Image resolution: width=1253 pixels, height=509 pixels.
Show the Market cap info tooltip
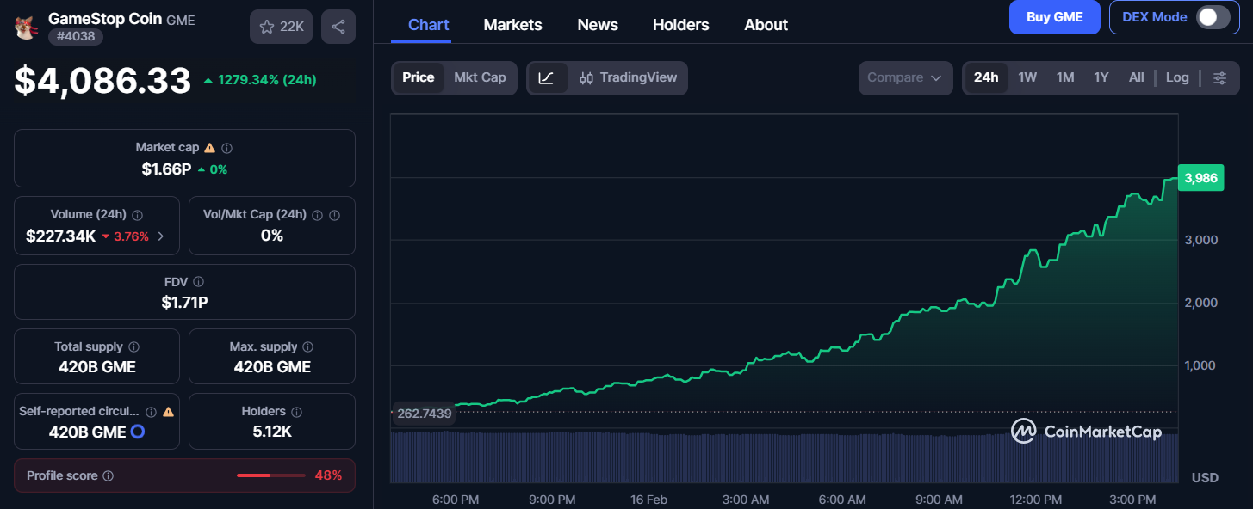click(x=226, y=148)
